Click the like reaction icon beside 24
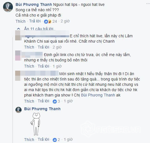150x143 pixels. (x=46, y=22)
